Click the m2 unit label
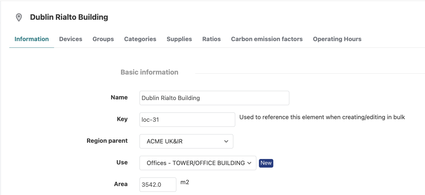The height and width of the screenshot is (195, 425). [x=185, y=182]
